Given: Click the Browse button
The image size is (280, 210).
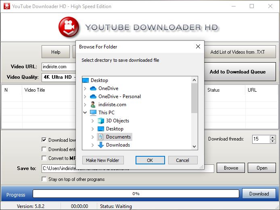Looking at the screenshot, I should click(x=231, y=168).
